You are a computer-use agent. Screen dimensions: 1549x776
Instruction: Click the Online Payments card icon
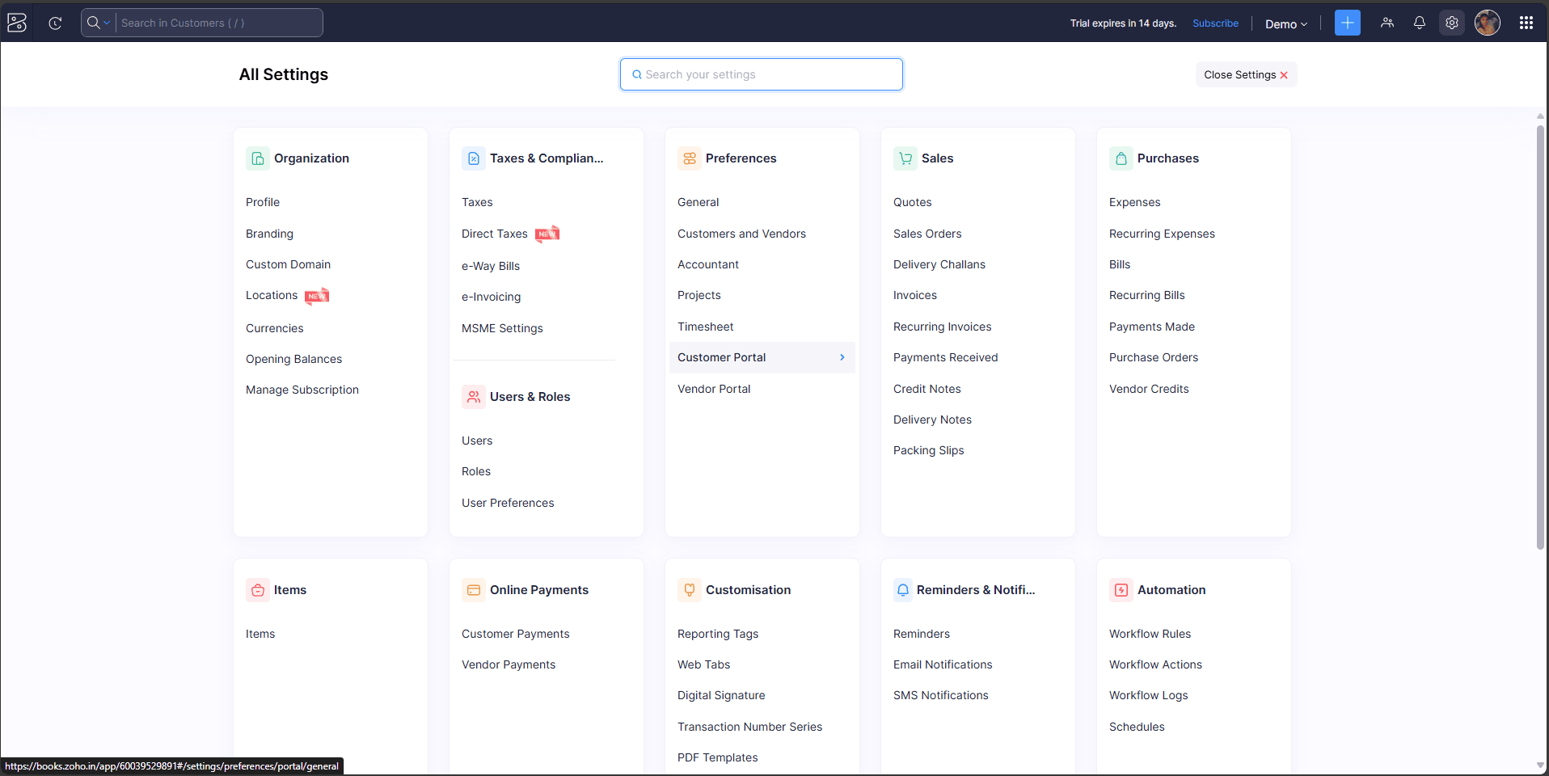click(x=474, y=590)
